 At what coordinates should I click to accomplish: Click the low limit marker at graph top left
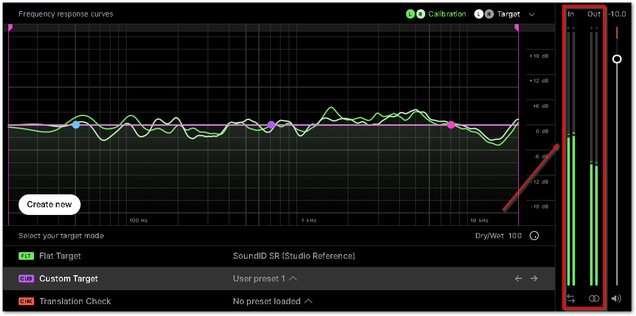coord(10,28)
